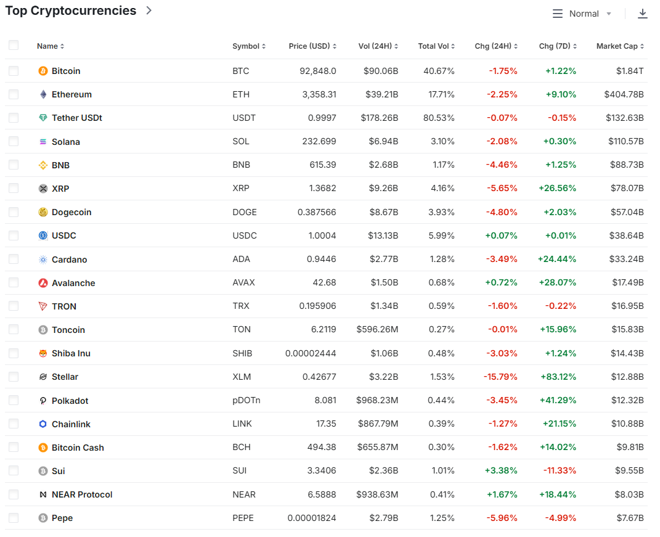Click Bitcoin price 92,848.0

[x=318, y=71]
